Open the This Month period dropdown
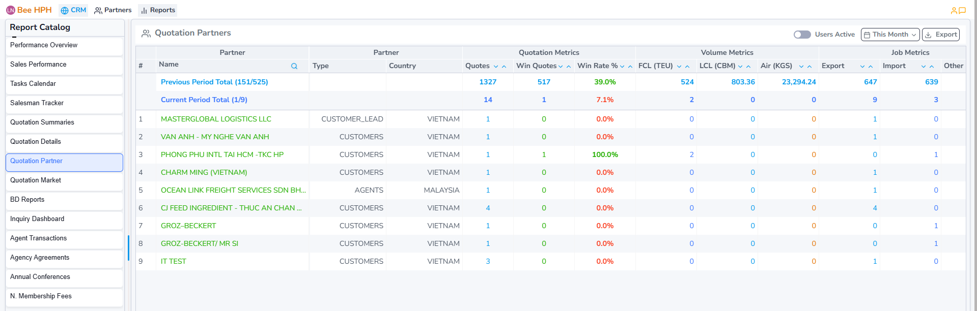 (890, 35)
